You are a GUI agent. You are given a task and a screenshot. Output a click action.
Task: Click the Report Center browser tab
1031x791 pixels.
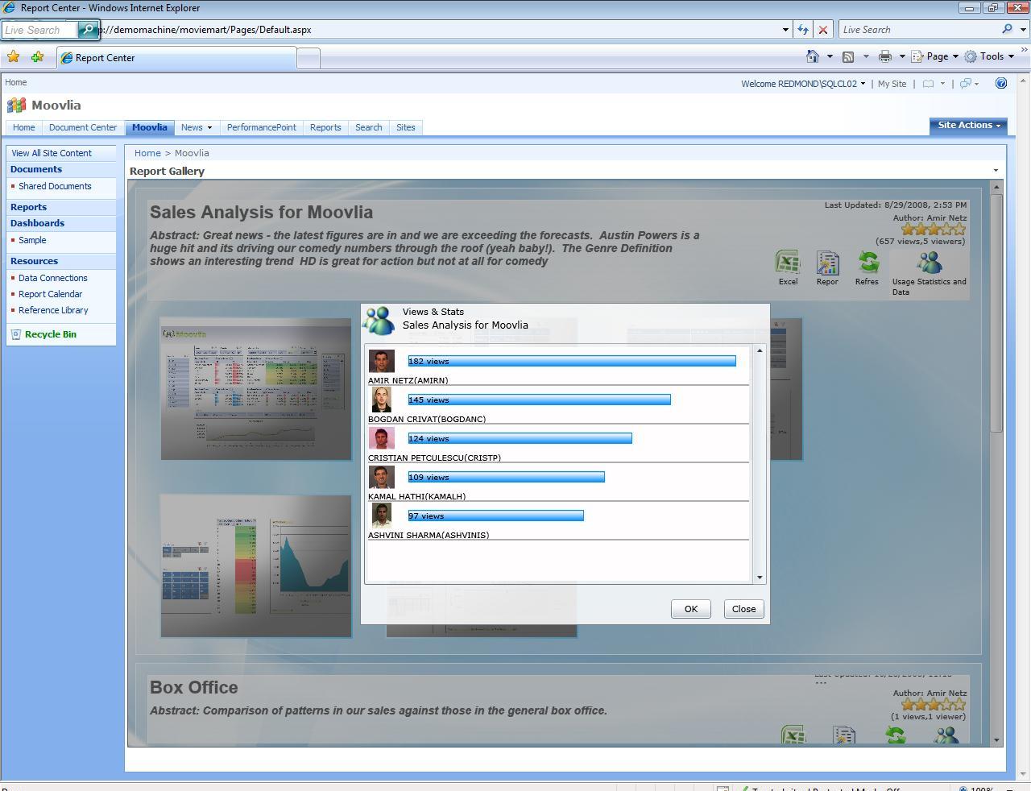coord(177,58)
